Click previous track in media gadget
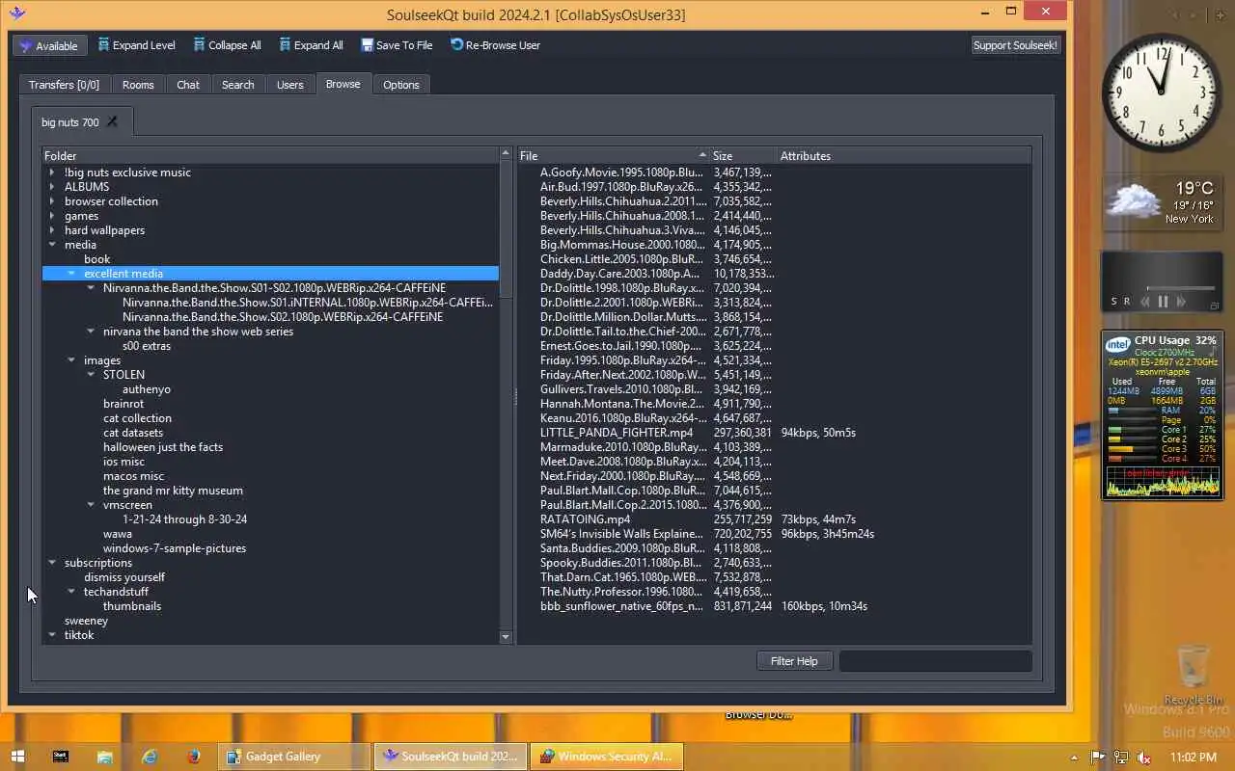Viewport: 1235px width, 771px height. coord(1145,302)
